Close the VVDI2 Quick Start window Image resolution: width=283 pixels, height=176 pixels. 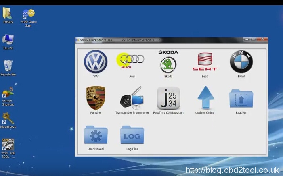point(262,39)
